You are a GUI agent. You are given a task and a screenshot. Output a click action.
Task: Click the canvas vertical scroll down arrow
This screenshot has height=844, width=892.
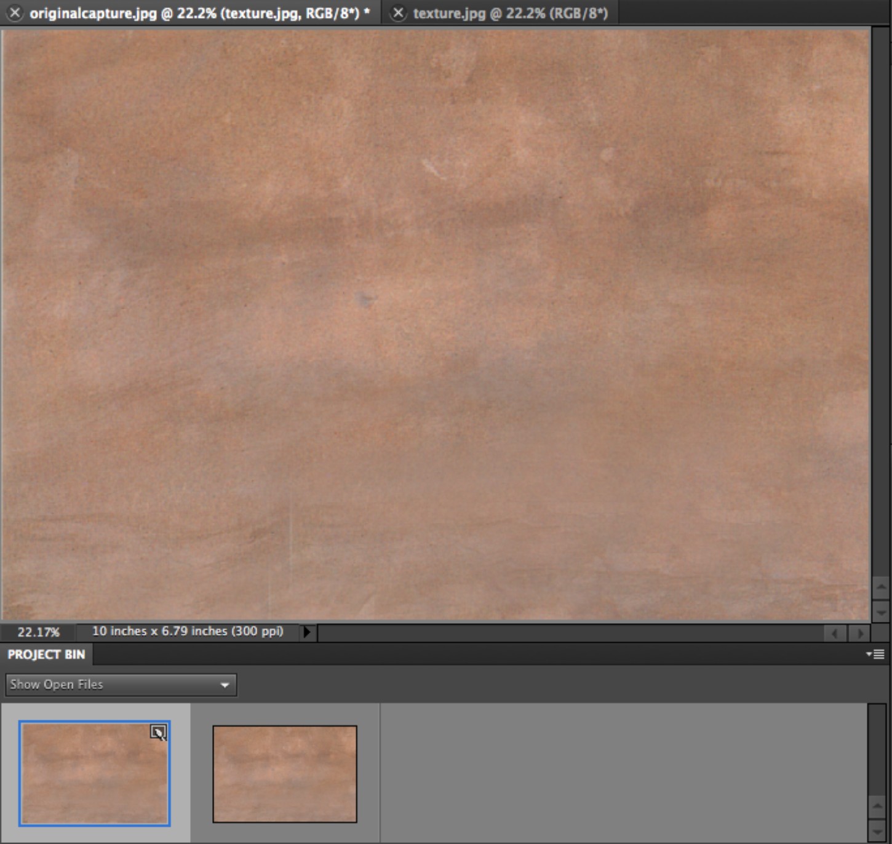pos(880,611)
